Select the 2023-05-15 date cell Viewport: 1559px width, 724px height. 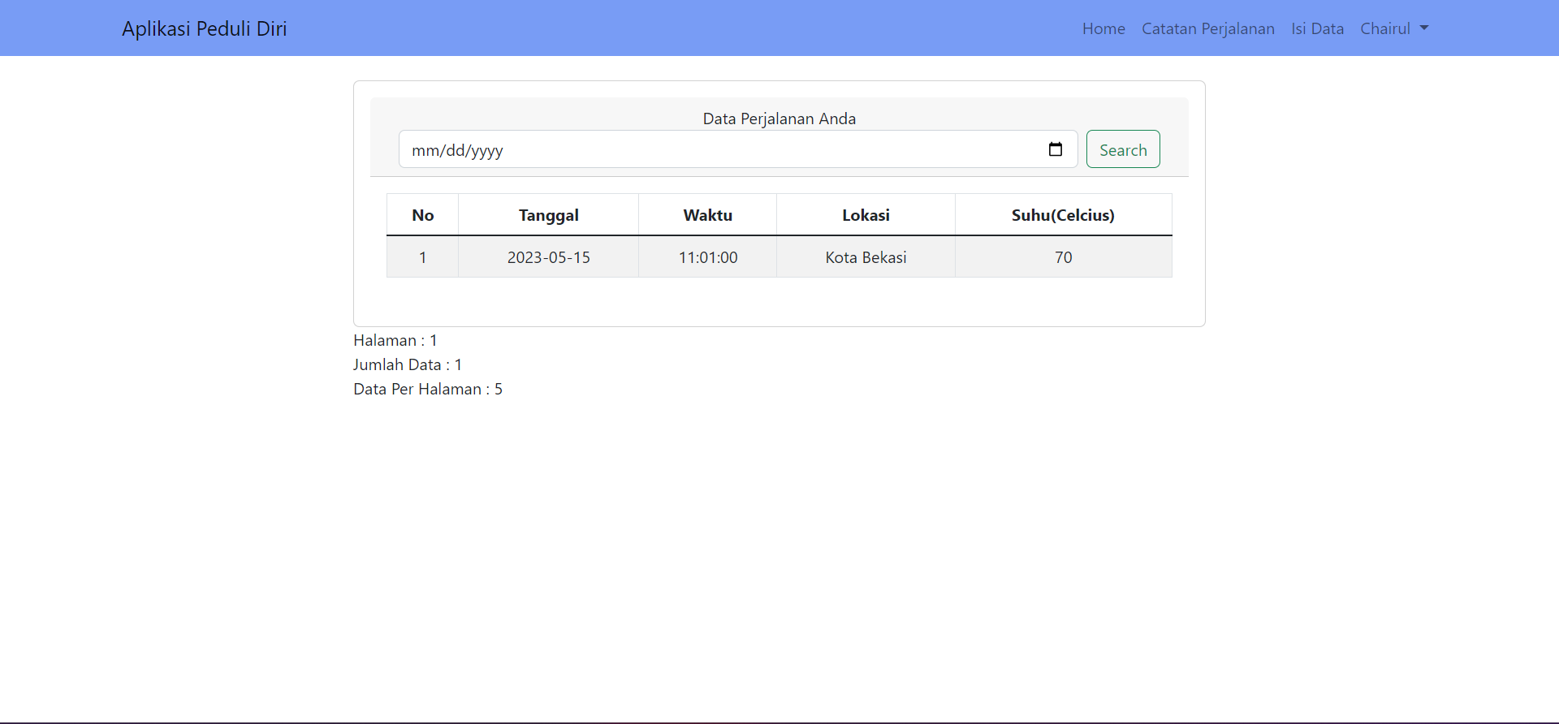click(x=548, y=257)
